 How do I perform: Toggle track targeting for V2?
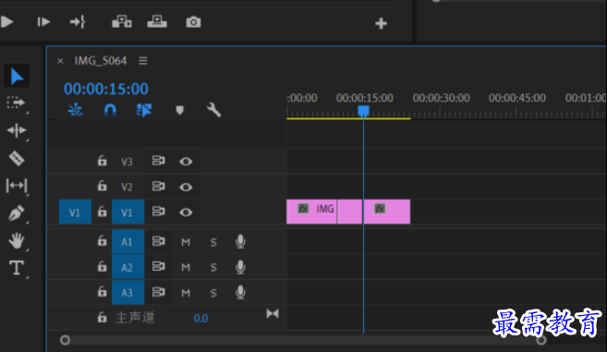tap(127, 187)
